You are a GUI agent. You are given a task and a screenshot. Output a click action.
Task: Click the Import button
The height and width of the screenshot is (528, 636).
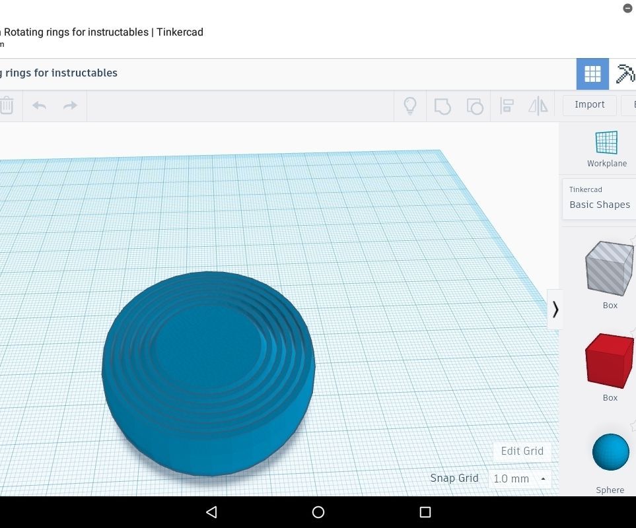click(589, 105)
